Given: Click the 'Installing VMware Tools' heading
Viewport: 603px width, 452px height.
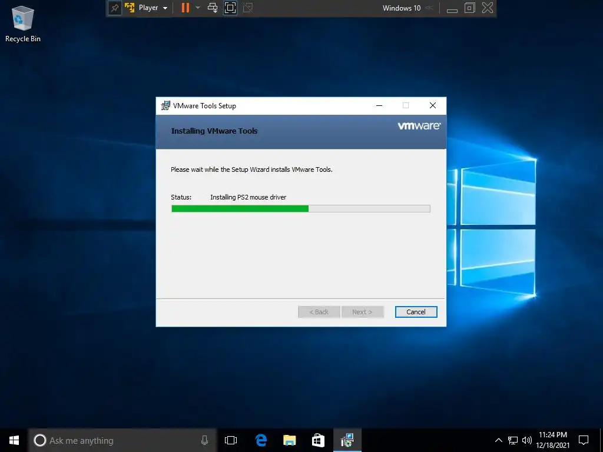Looking at the screenshot, I should pyautogui.click(x=214, y=131).
